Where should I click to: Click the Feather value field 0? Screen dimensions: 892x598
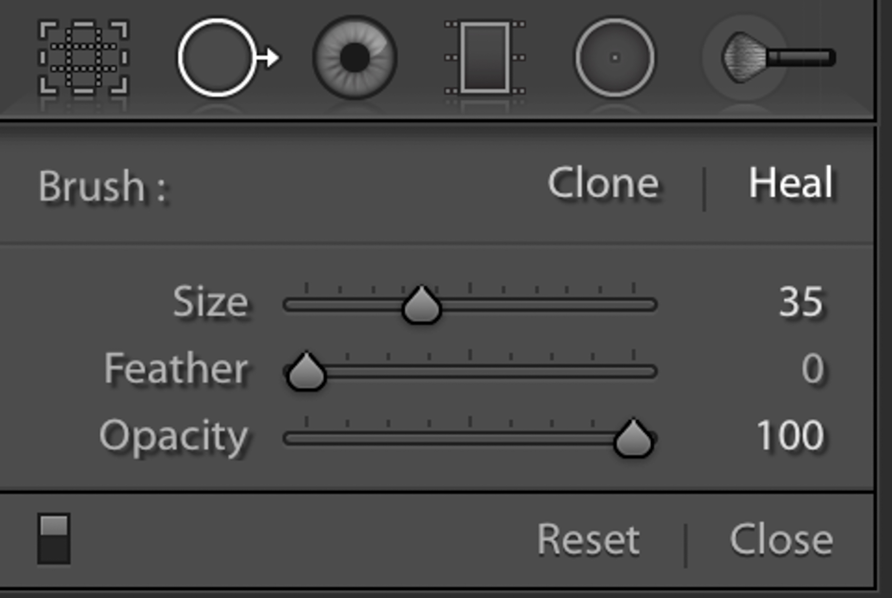coord(813,369)
